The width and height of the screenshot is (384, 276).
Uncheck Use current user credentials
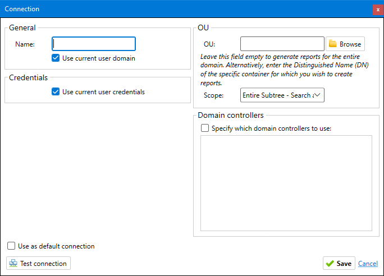tap(56, 91)
